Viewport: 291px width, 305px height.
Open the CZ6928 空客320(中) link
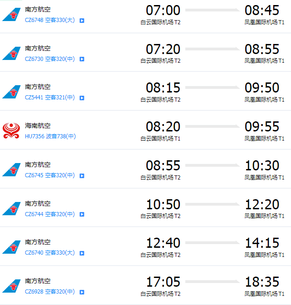pos(50,292)
